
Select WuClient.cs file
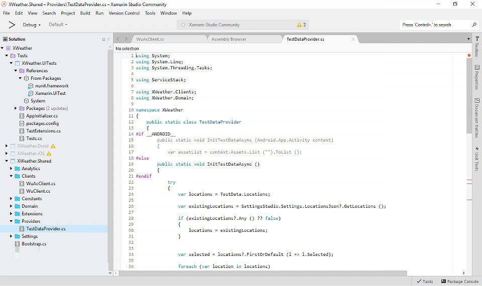(x=38, y=191)
